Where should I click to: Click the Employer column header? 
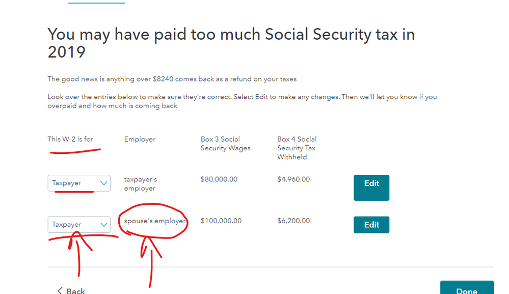coord(140,139)
